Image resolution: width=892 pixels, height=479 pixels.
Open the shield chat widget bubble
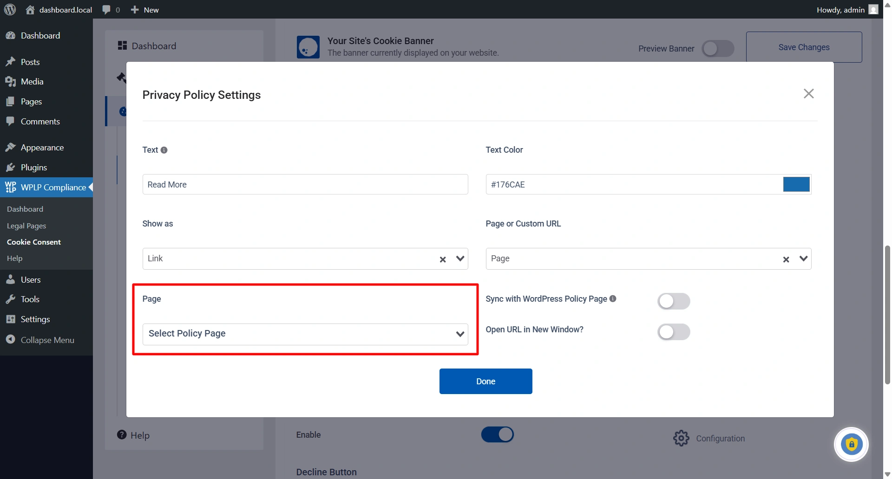coord(851,444)
